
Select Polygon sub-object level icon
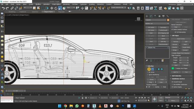[159, 69]
